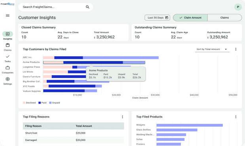Image resolution: width=245 pixels, height=146 pixels.
Task: Open Top Filed Products options menu
Action: tap(236, 117)
